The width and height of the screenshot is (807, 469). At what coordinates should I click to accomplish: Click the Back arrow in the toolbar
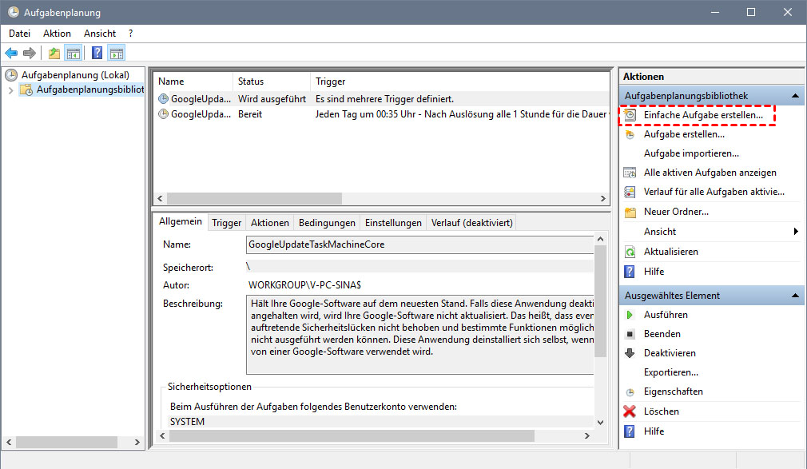tap(11, 54)
